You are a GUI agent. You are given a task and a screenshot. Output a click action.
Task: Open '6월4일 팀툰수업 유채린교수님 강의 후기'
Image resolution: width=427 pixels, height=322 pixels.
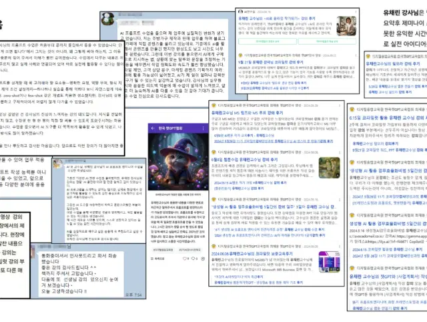[x=245, y=160]
